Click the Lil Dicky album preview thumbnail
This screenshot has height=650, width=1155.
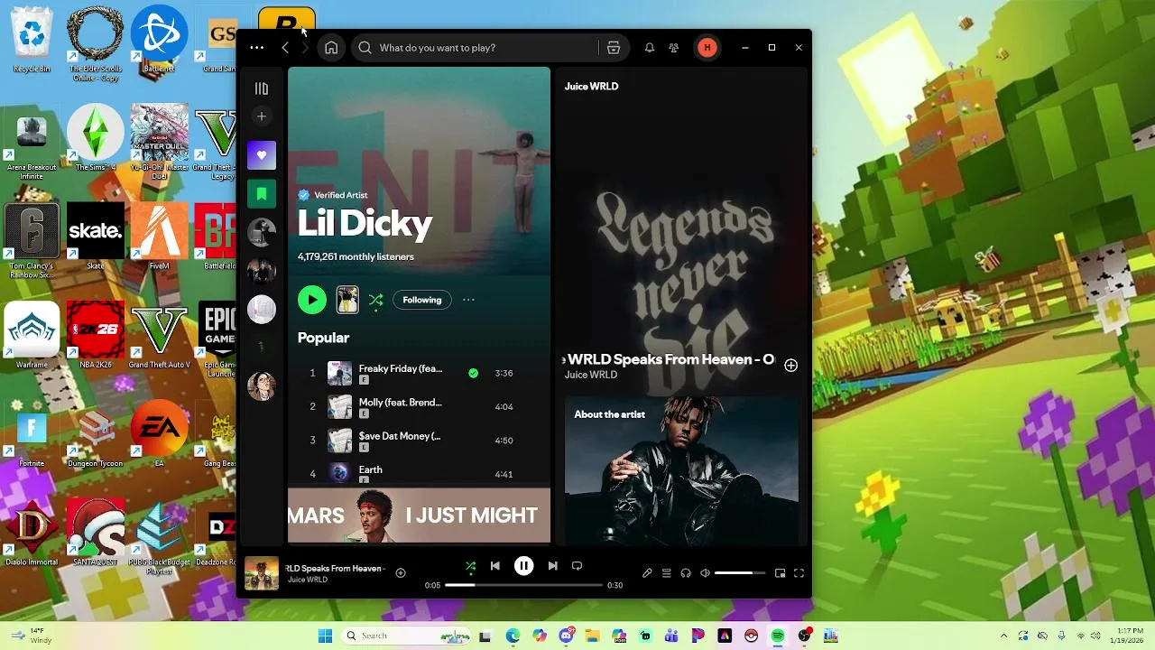tap(347, 300)
